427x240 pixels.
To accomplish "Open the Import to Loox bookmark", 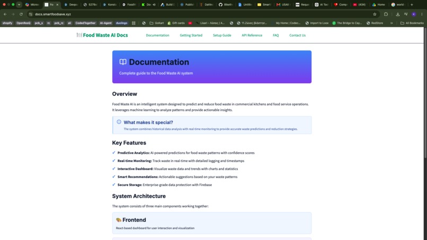I will (x=317, y=23).
